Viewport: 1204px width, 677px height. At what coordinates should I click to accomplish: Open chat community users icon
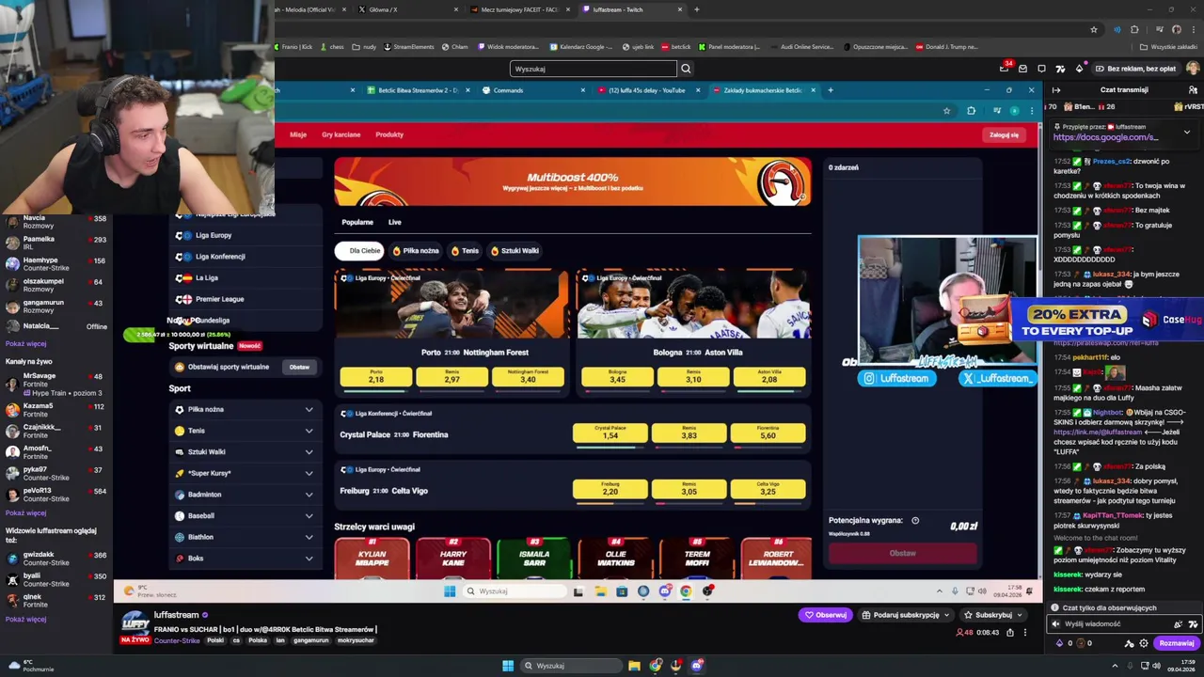tap(1193, 90)
